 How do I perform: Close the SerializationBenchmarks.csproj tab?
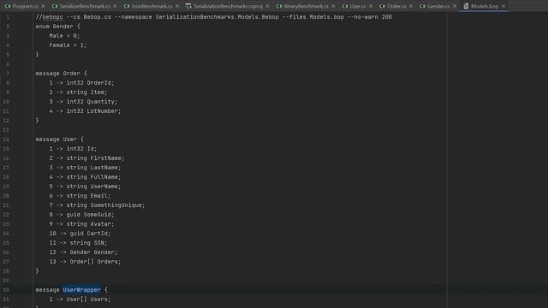(x=267, y=6)
